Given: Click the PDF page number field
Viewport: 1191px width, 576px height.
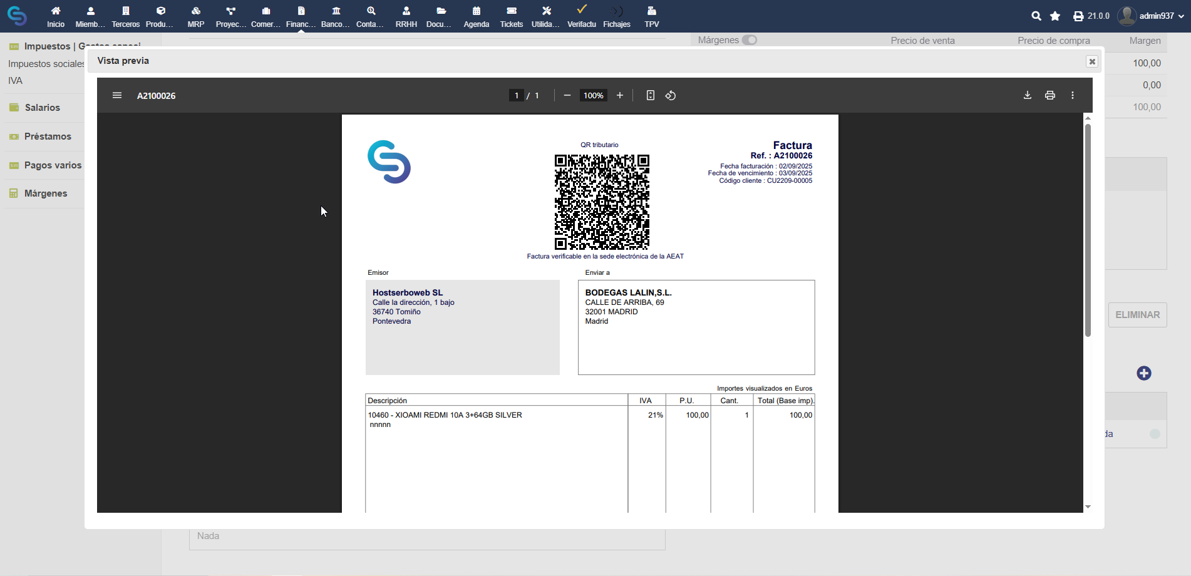Looking at the screenshot, I should pos(517,95).
